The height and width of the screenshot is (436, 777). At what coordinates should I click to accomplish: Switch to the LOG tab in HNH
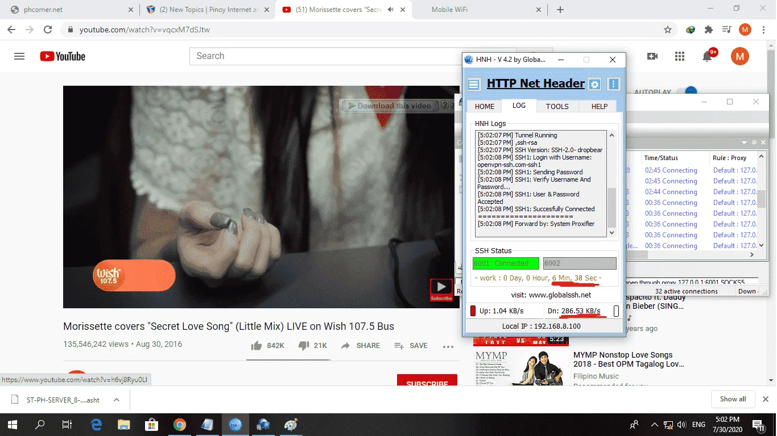519,106
